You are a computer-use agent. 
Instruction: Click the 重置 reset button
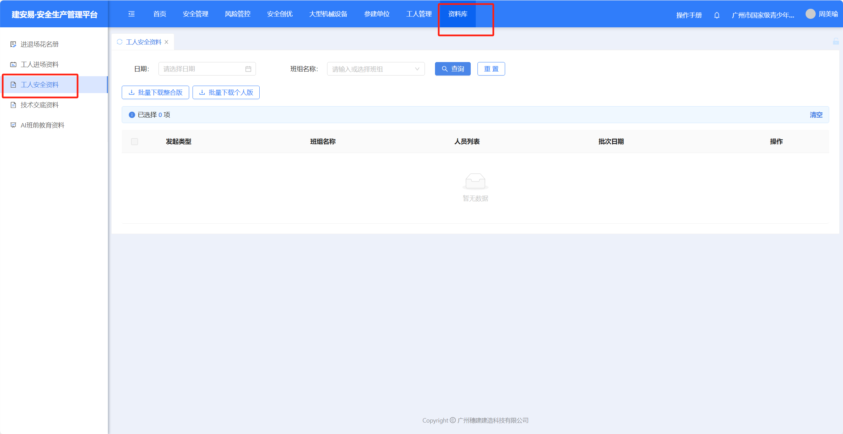pyautogui.click(x=491, y=69)
